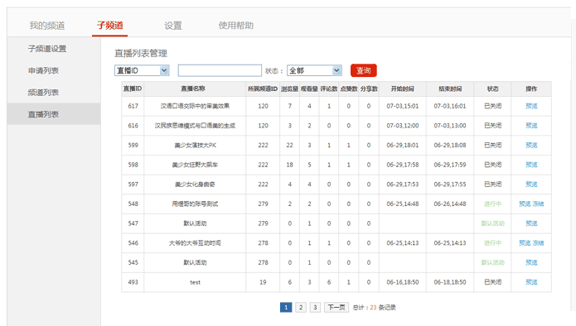Go to pagination page 2
The image size is (576, 326).
(301, 307)
